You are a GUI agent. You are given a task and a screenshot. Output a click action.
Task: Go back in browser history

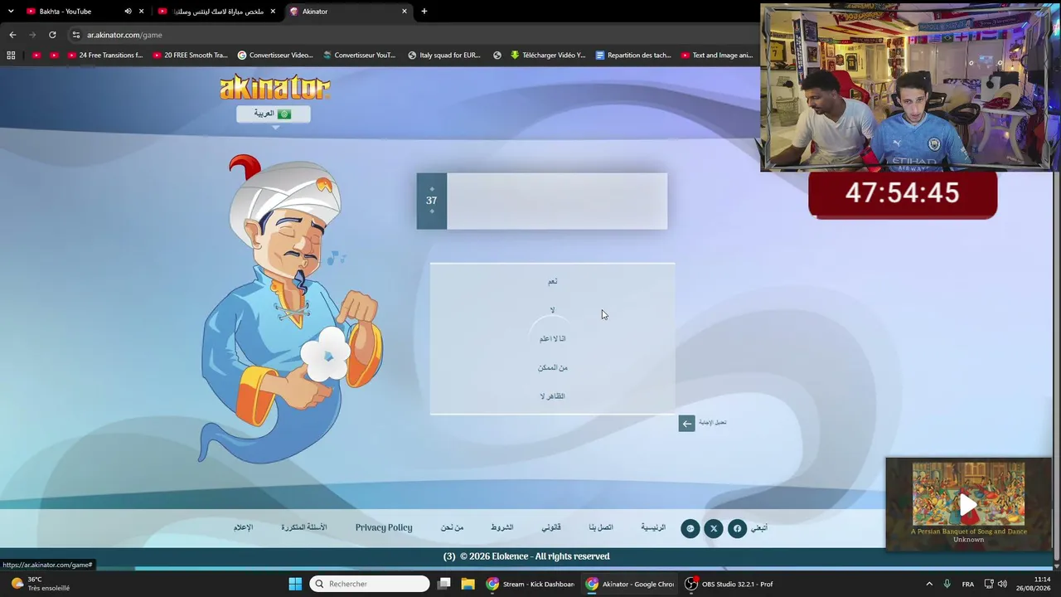point(12,35)
